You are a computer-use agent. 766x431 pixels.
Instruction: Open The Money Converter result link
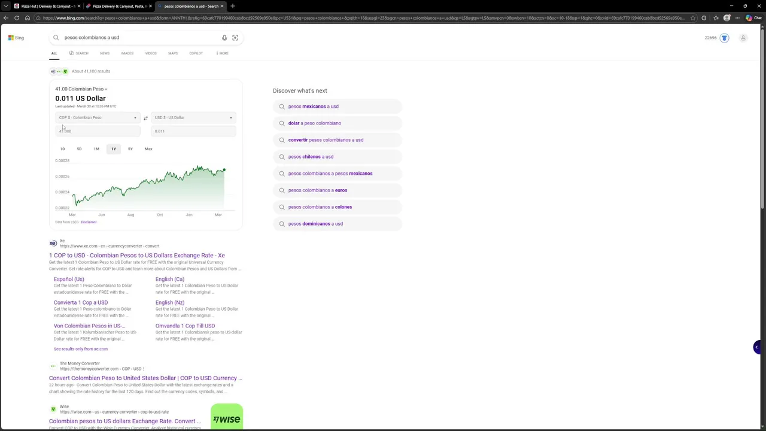tap(145, 378)
